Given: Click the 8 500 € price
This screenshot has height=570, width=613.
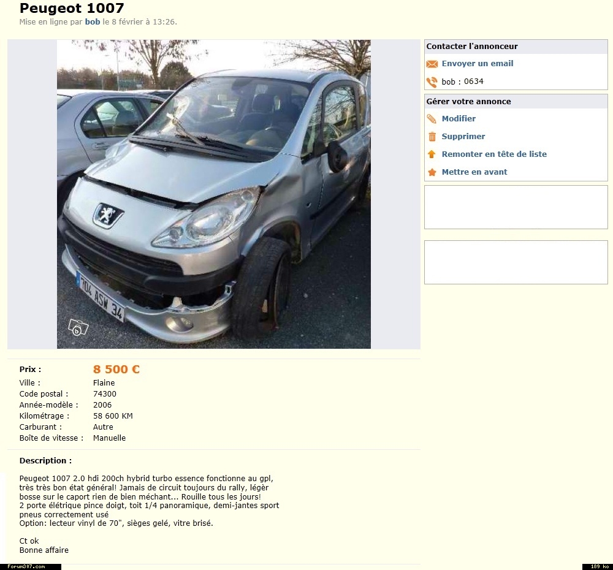Looking at the screenshot, I should tap(116, 369).
